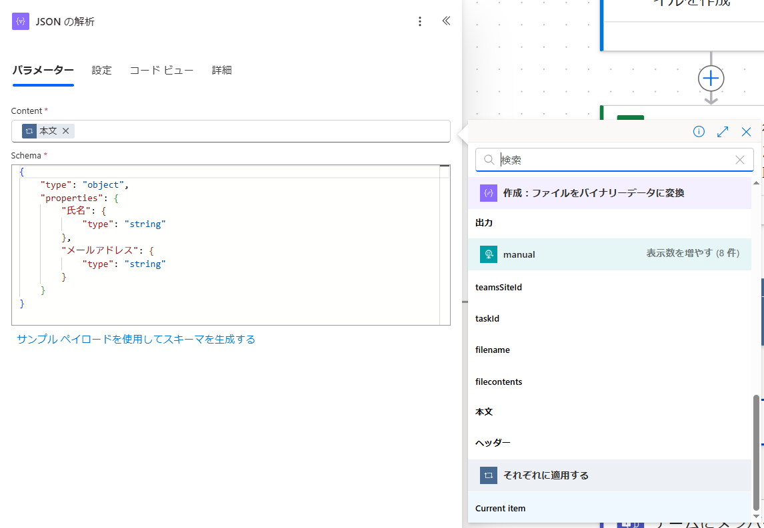Click the info icon in dynamic content popup
The height and width of the screenshot is (528, 764).
point(699,131)
